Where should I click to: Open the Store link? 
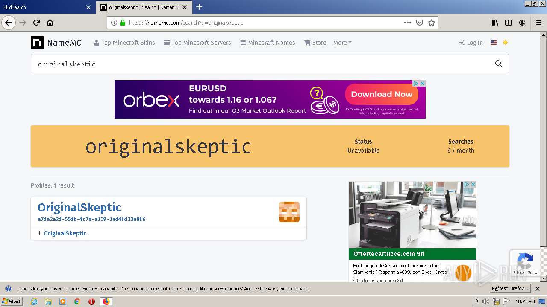point(315,43)
